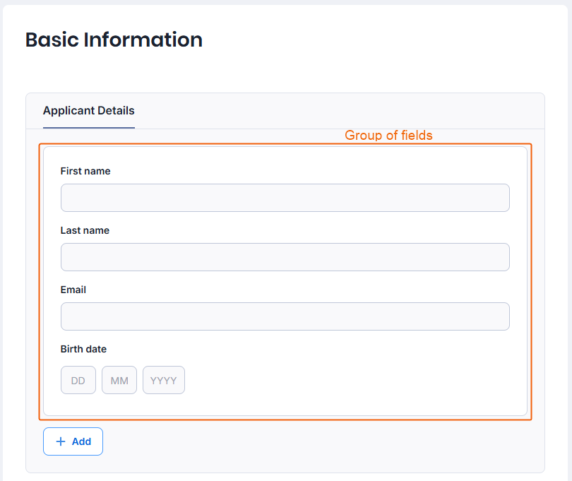Screen dimensions: 572x481
Task: Click the First name label
Action: click(x=85, y=171)
